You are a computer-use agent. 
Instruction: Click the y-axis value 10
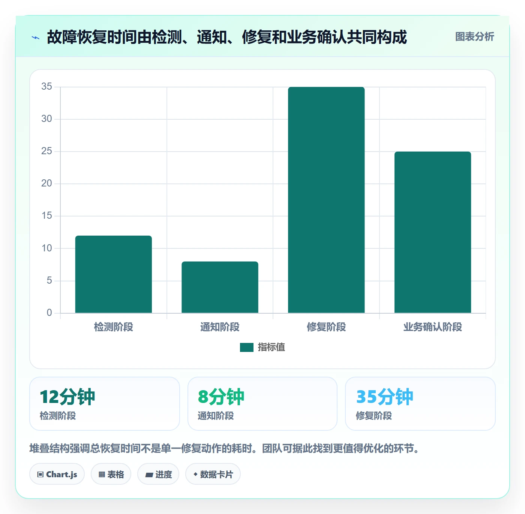coord(46,248)
